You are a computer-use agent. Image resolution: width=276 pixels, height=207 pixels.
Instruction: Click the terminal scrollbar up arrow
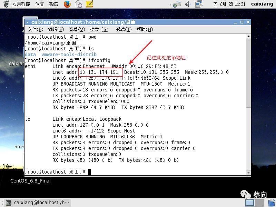coord(248,37)
